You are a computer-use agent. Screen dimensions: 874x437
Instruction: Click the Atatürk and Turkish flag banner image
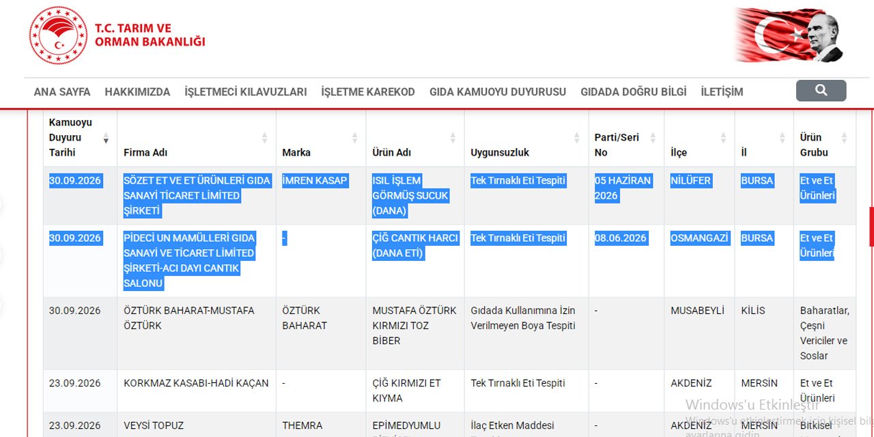pos(789,36)
